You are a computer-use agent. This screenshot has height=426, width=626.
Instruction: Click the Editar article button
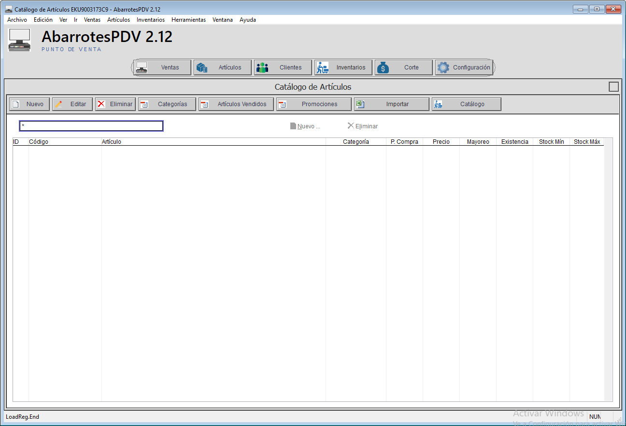tap(72, 104)
